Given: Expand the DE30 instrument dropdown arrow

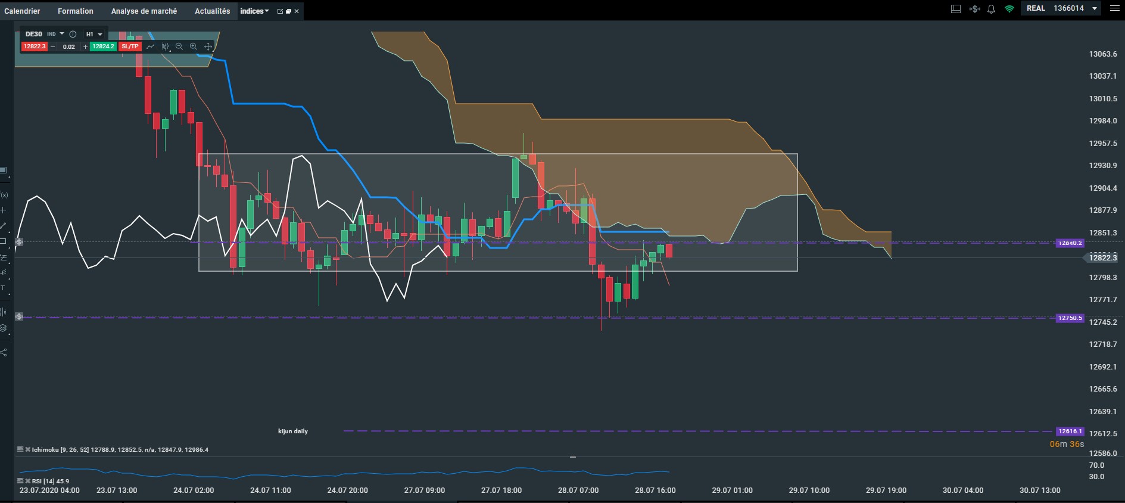Looking at the screenshot, I should (62, 34).
